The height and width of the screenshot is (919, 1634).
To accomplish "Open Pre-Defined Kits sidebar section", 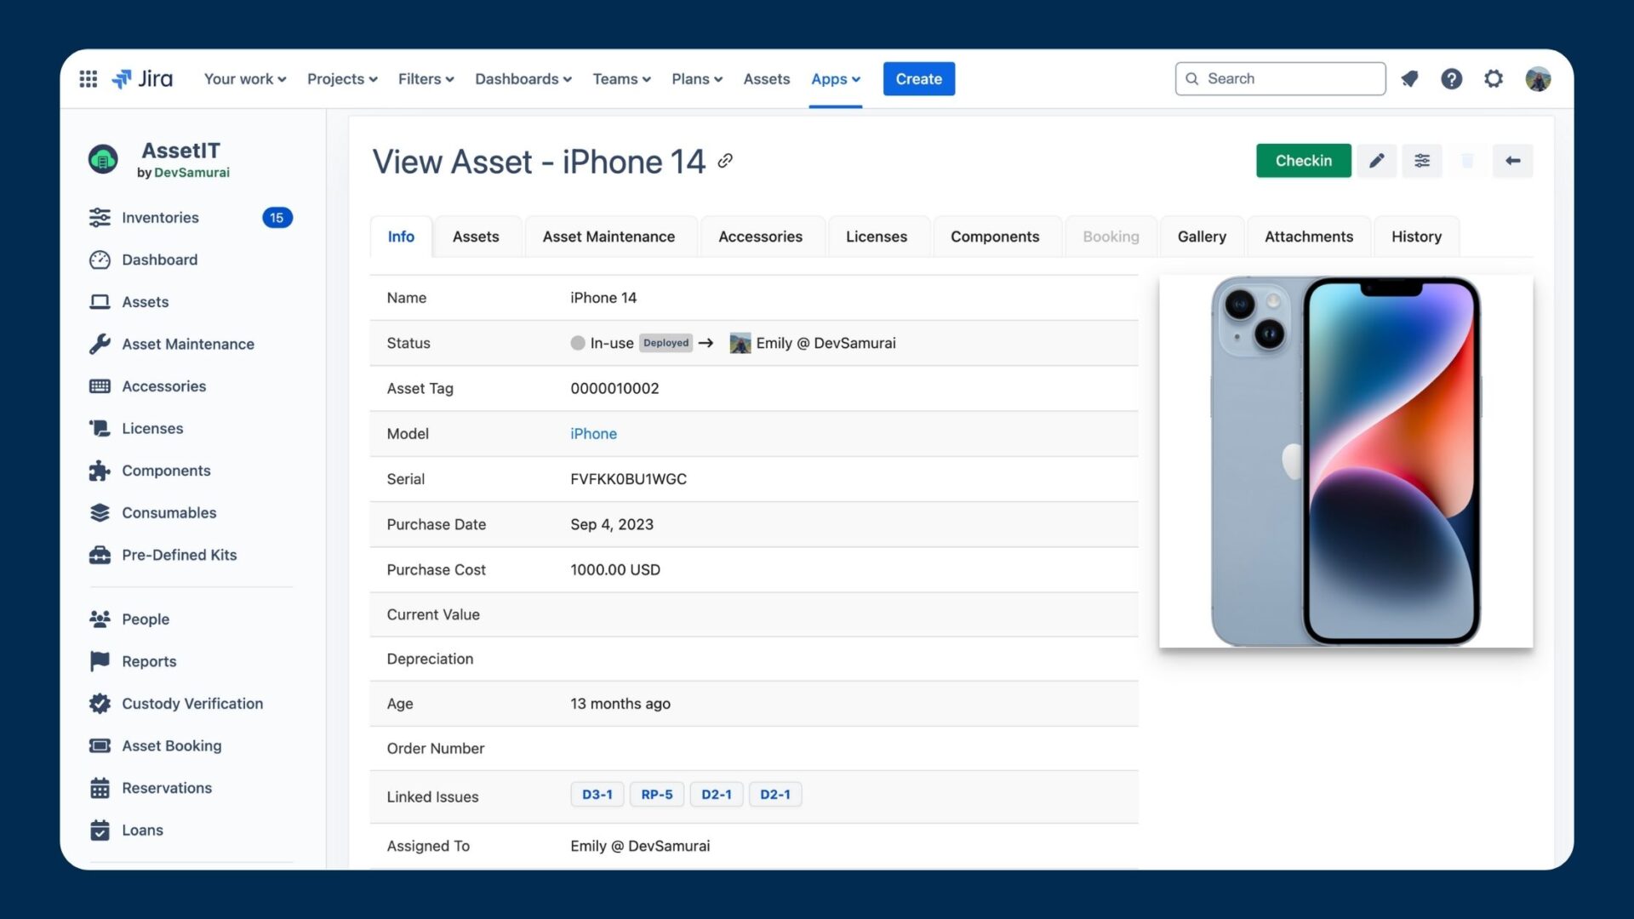I will pyautogui.click(x=179, y=556).
